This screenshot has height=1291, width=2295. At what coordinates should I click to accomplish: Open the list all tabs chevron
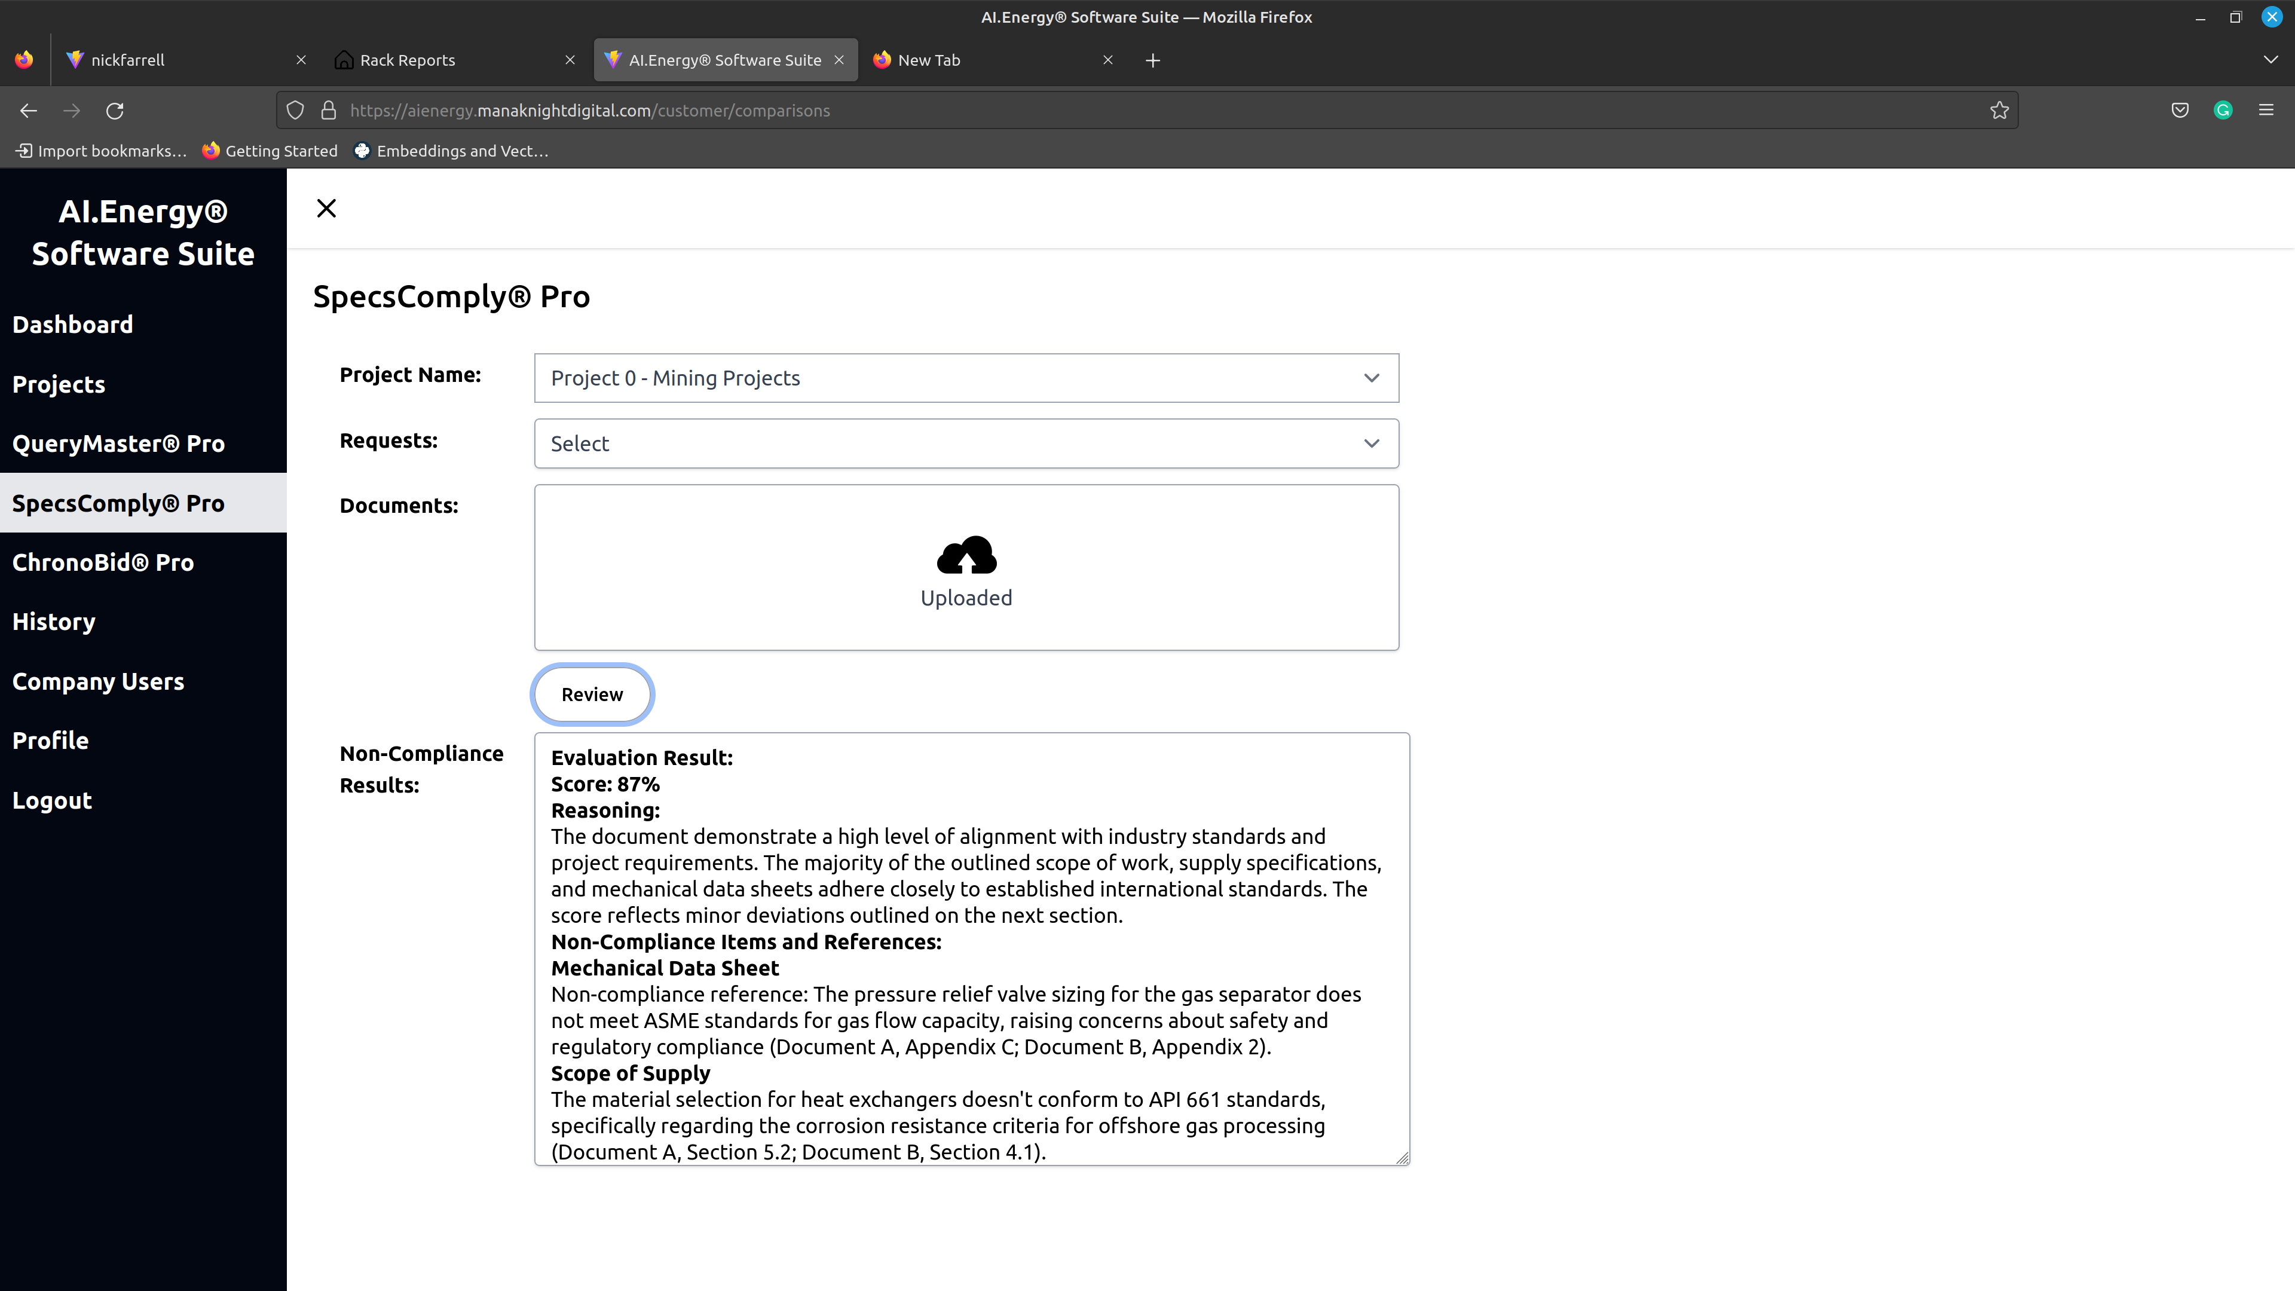(2270, 60)
